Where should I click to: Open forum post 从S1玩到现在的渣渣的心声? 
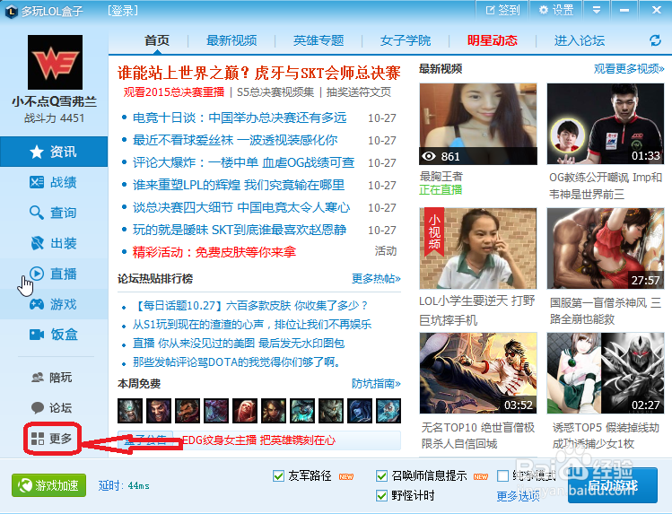click(x=252, y=324)
